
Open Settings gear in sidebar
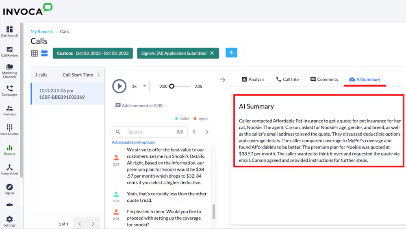pos(9,221)
